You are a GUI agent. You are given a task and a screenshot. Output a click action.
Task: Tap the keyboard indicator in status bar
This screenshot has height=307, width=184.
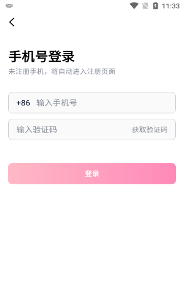9,6
